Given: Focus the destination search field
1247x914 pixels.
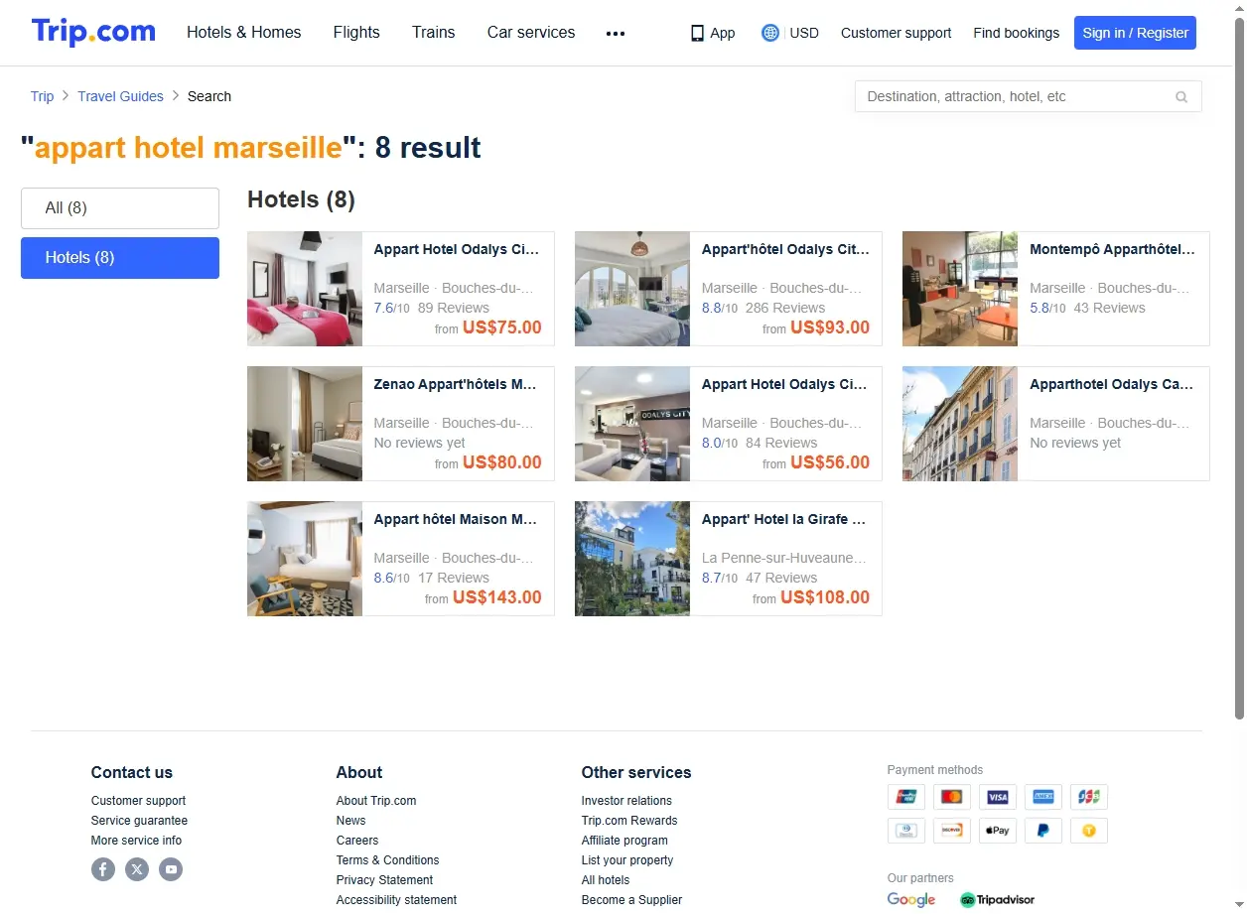Looking at the screenshot, I should [x=1029, y=96].
